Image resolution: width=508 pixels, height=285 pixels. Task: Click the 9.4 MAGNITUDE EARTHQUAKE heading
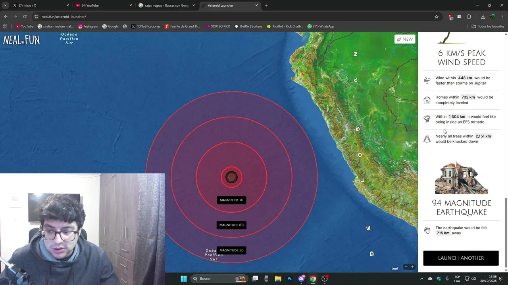[461, 208]
